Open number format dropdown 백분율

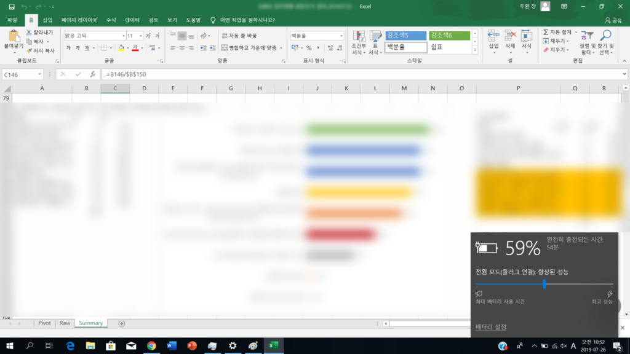click(x=341, y=36)
